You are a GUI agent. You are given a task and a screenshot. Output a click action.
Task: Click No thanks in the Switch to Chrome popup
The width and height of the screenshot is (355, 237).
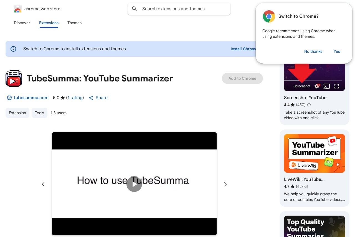point(313,51)
